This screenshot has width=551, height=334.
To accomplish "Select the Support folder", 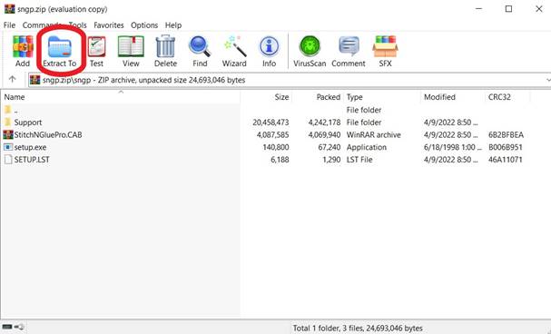I will coord(28,123).
